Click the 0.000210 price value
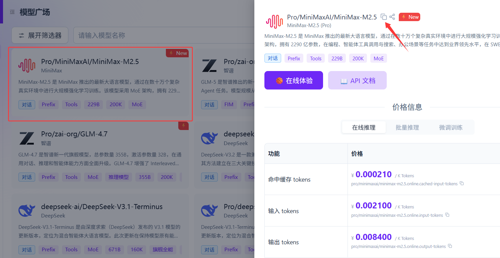 click(x=374, y=175)
